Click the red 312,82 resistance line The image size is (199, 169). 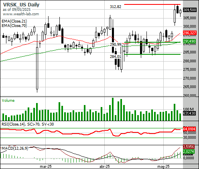[152, 4]
